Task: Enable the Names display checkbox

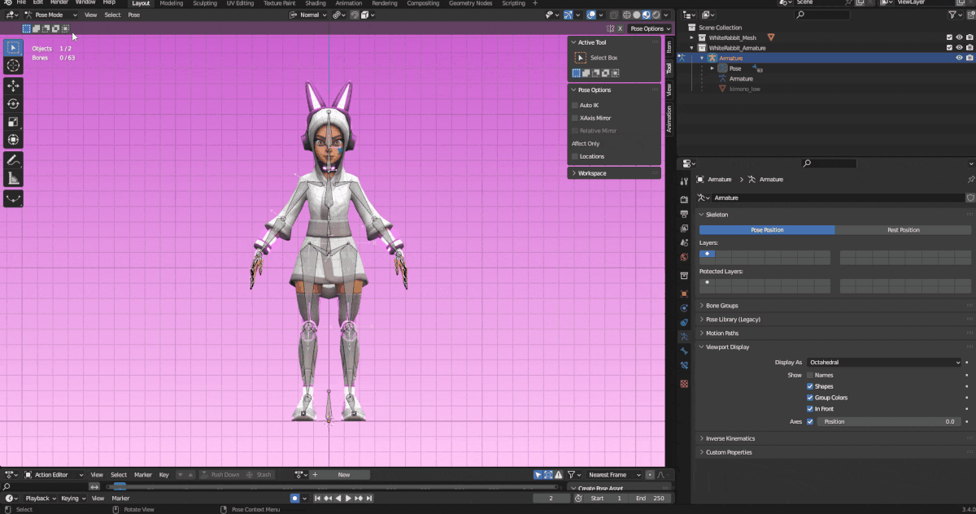Action: pos(810,375)
